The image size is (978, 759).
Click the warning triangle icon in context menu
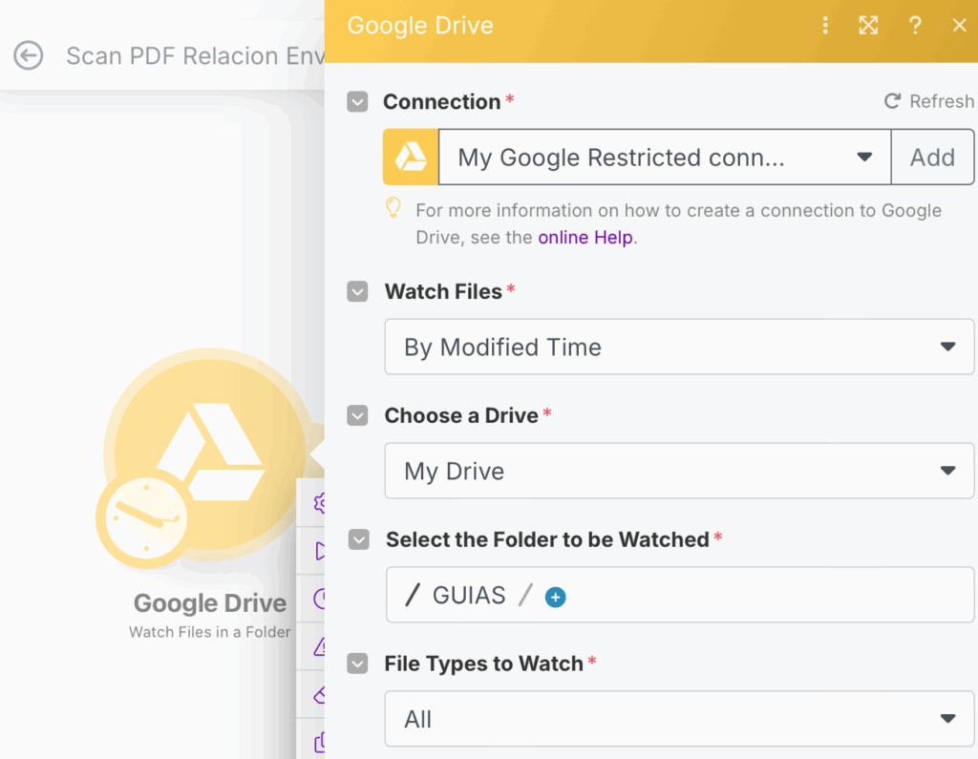tap(319, 646)
